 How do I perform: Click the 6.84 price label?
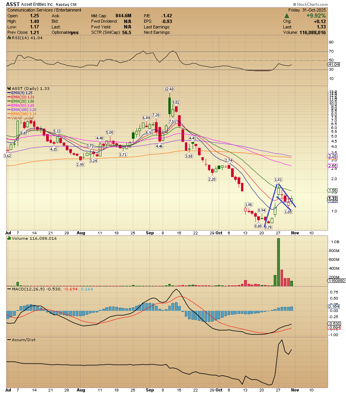[x=146, y=118]
